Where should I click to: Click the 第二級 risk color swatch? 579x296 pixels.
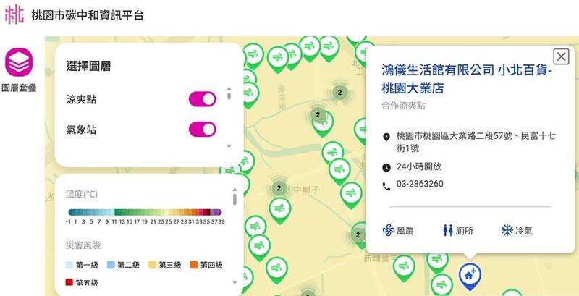111,265
